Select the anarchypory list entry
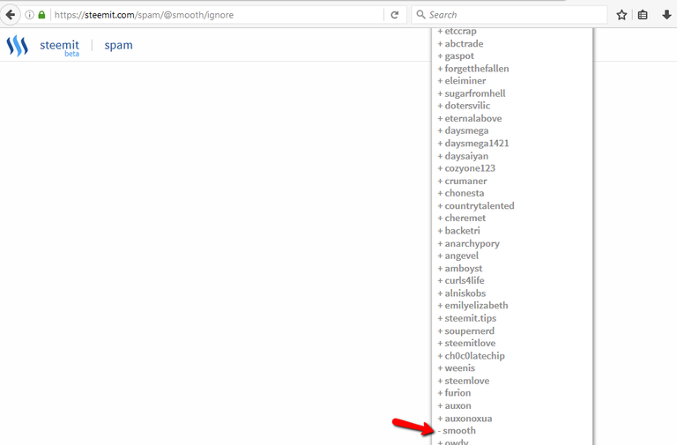This screenshot has width=677, height=445. coord(468,244)
